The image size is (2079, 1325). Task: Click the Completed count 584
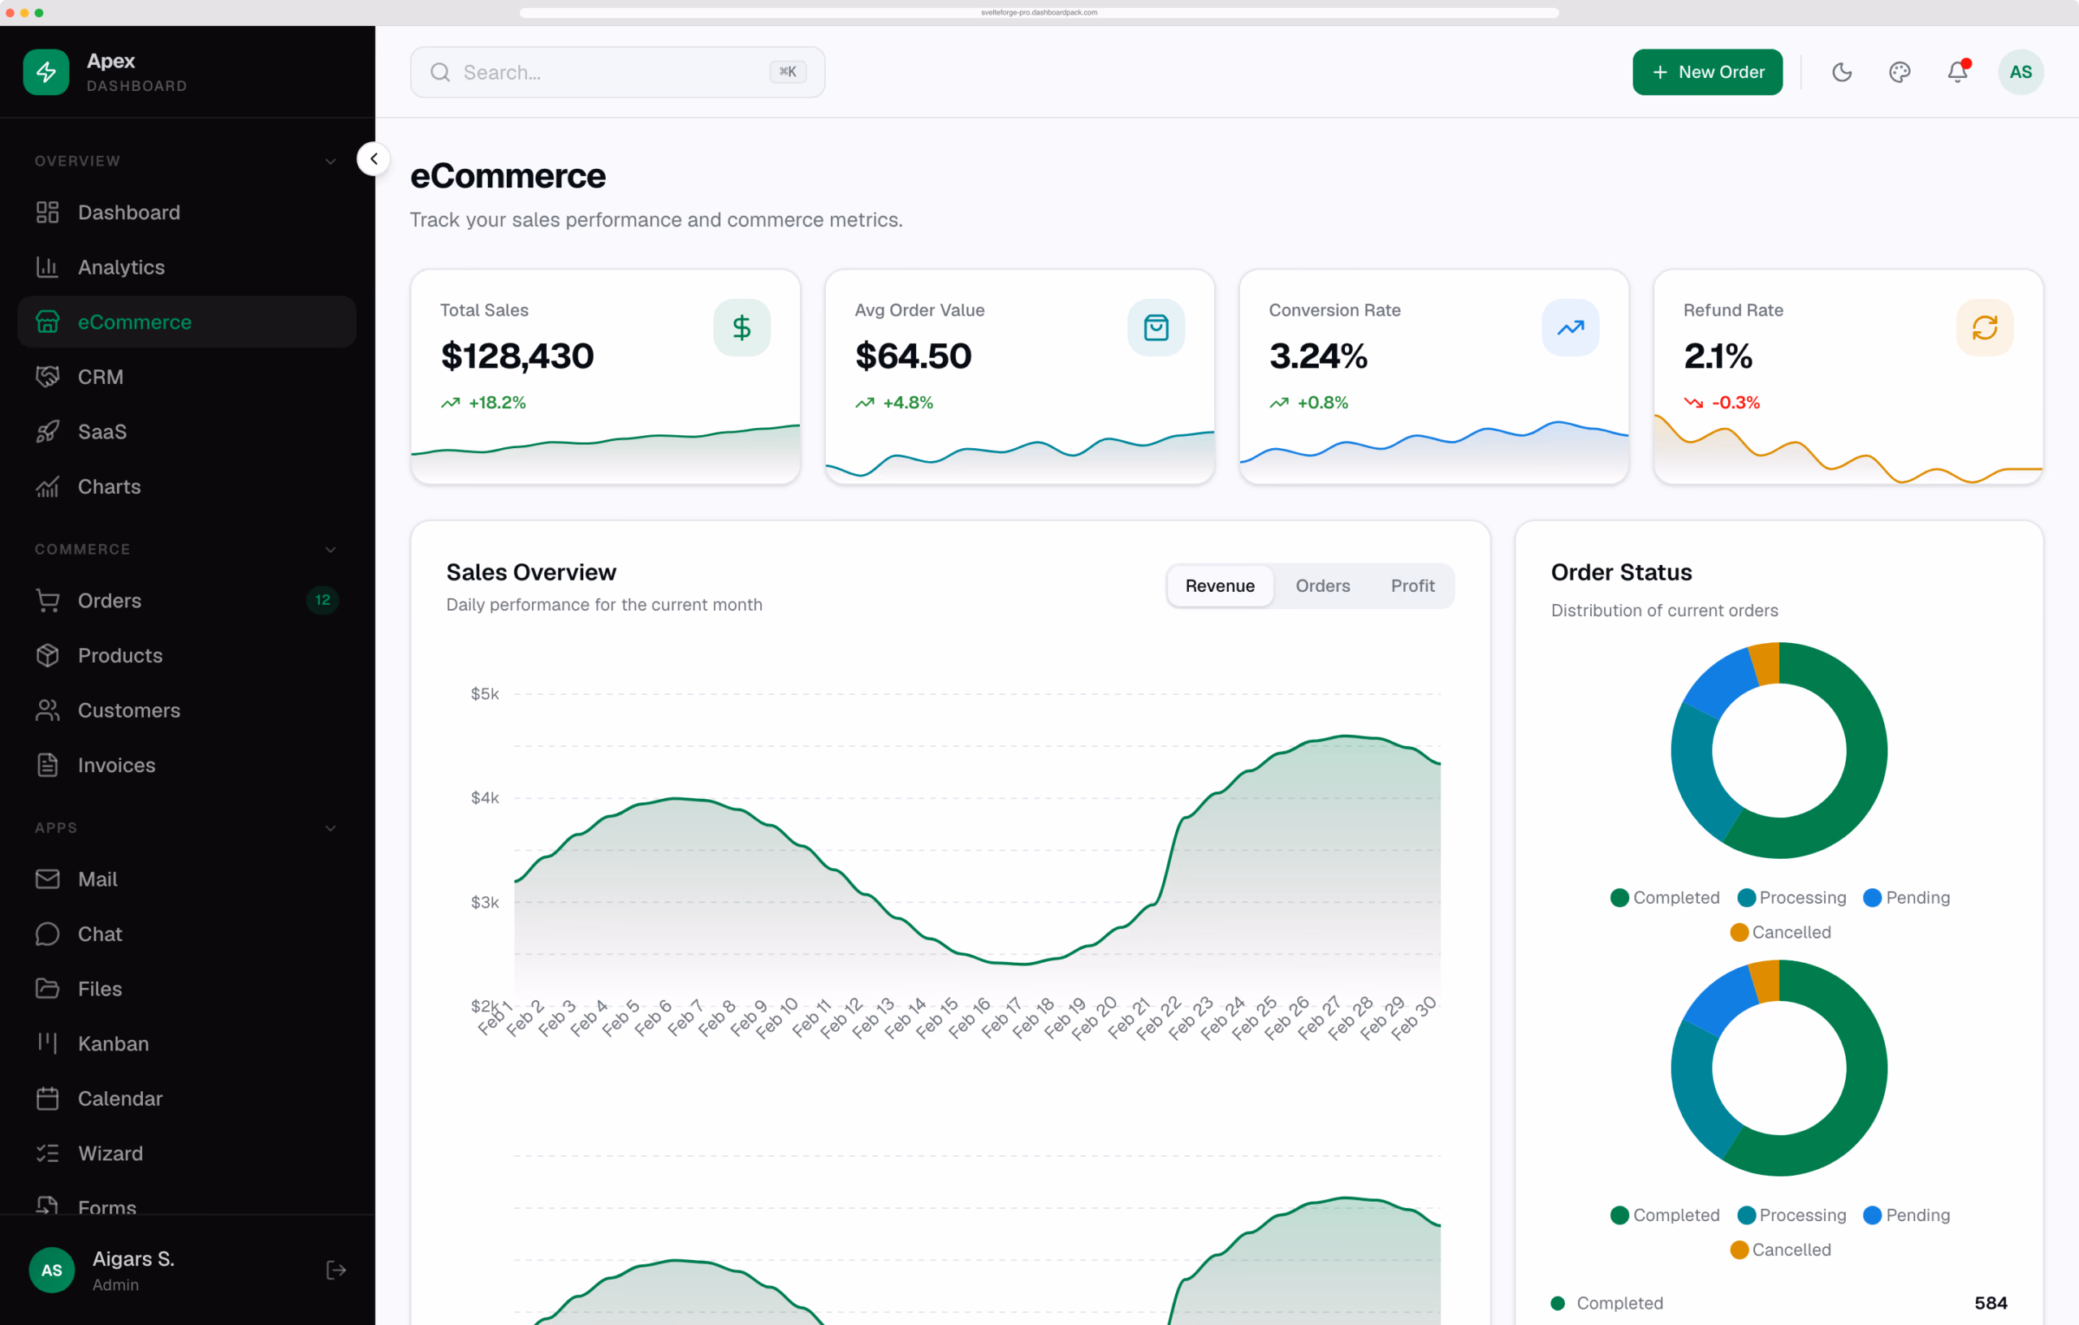[1990, 1302]
